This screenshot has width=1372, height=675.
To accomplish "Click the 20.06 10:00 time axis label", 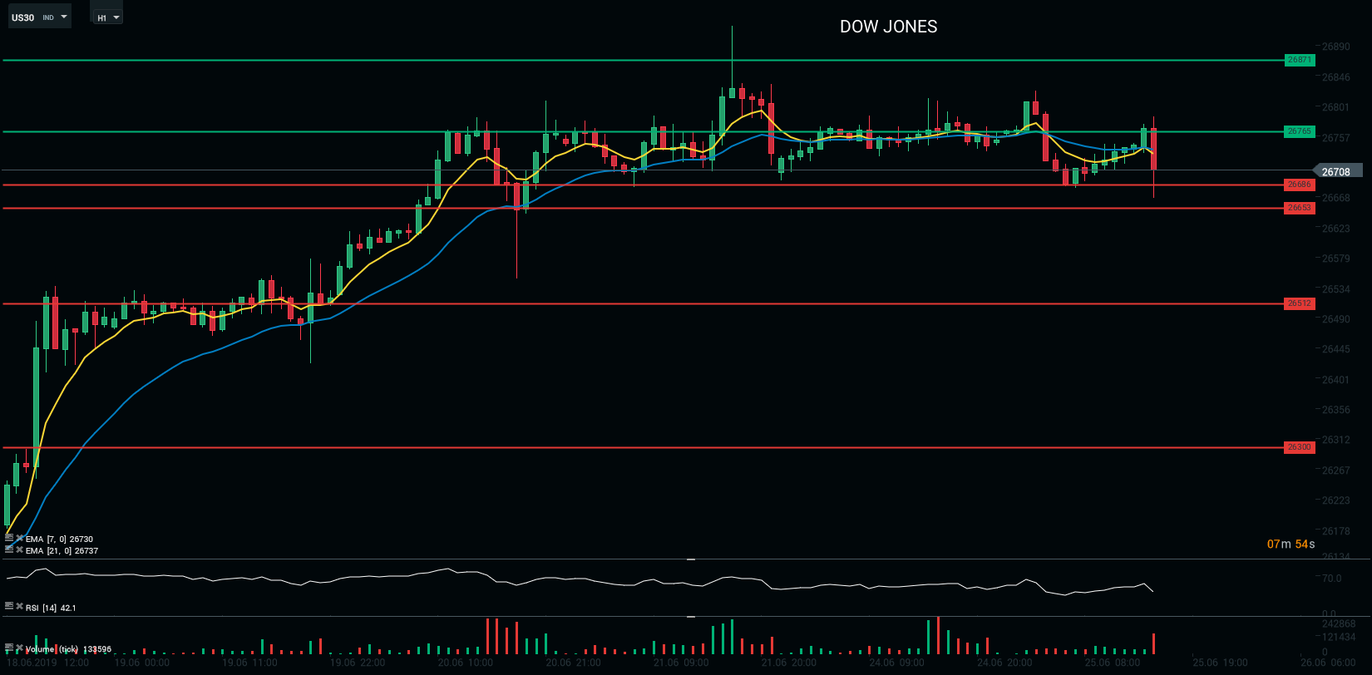I will (466, 663).
